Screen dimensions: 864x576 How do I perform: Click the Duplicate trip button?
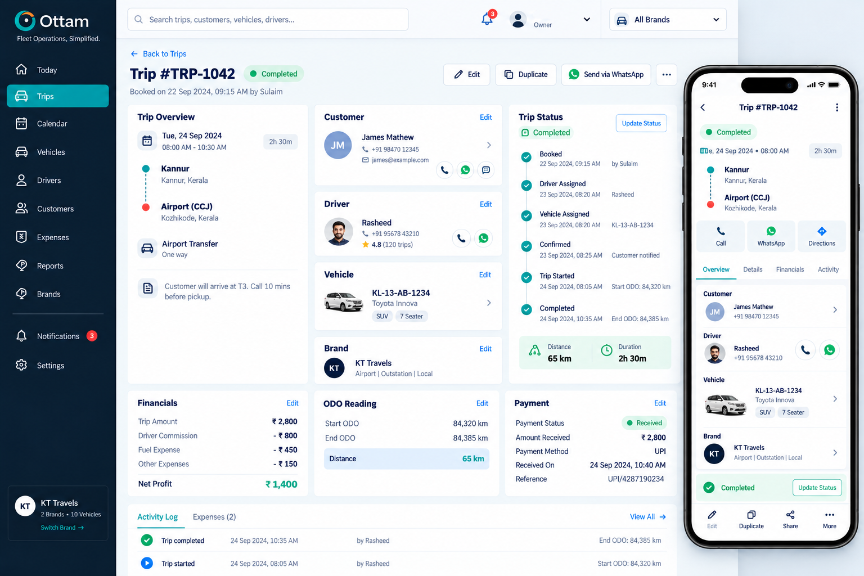(525, 74)
